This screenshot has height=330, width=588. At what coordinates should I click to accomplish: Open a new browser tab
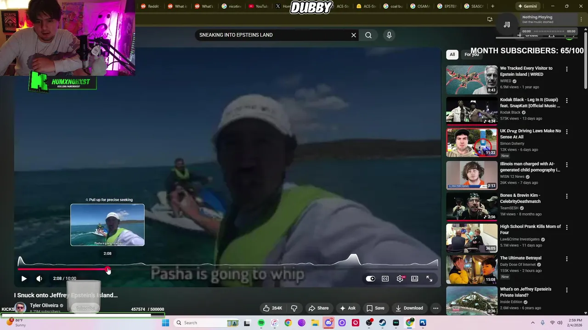coord(492,6)
